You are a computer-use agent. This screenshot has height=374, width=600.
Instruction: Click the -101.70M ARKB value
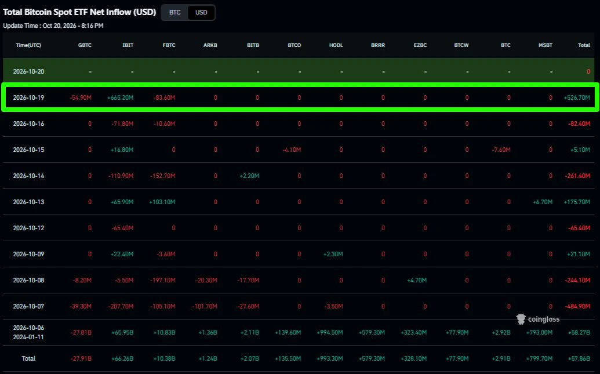point(205,306)
